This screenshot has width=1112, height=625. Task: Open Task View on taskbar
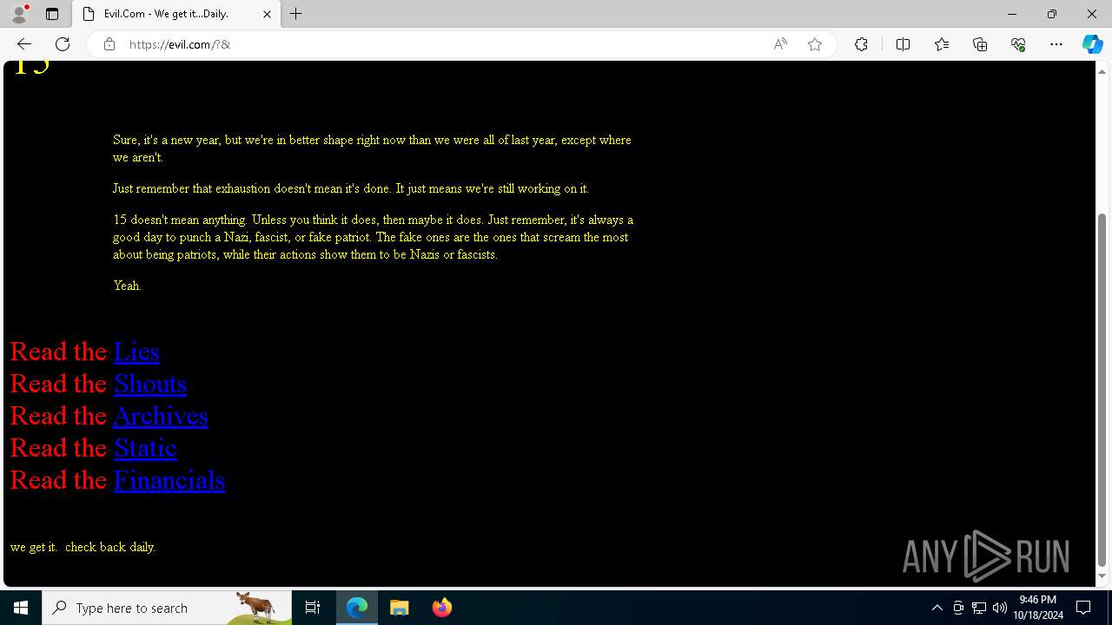pos(313,608)
